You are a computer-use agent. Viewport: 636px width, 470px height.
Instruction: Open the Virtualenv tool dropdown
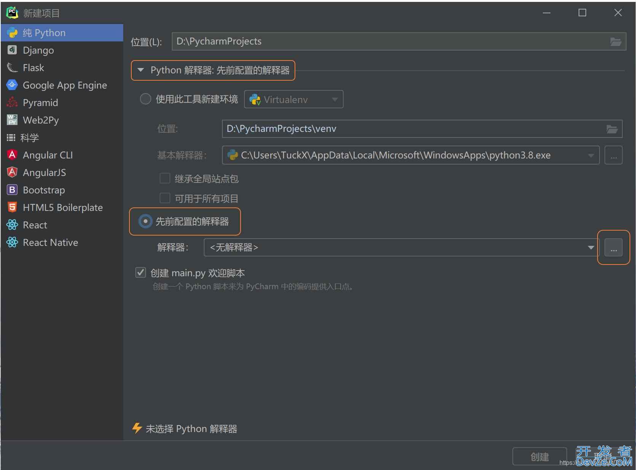coord(293,99)
